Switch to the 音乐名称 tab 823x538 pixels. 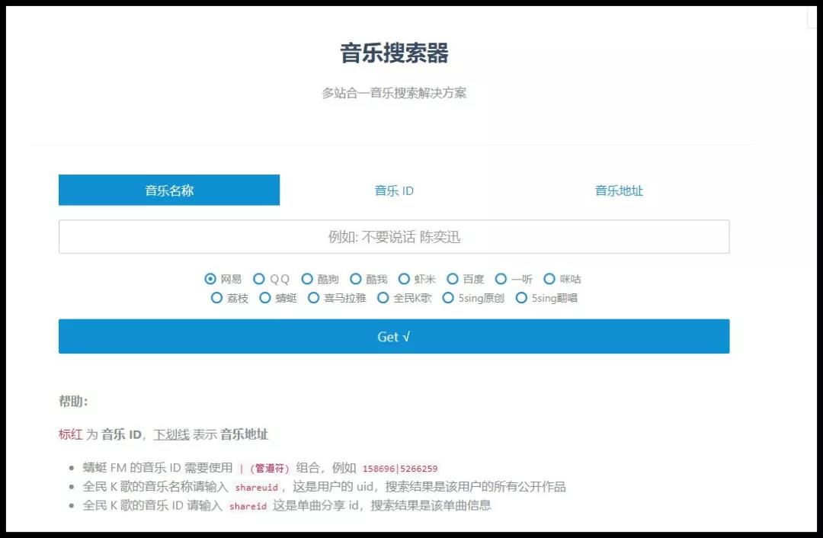pyautogui.click(x=169, y=191)
